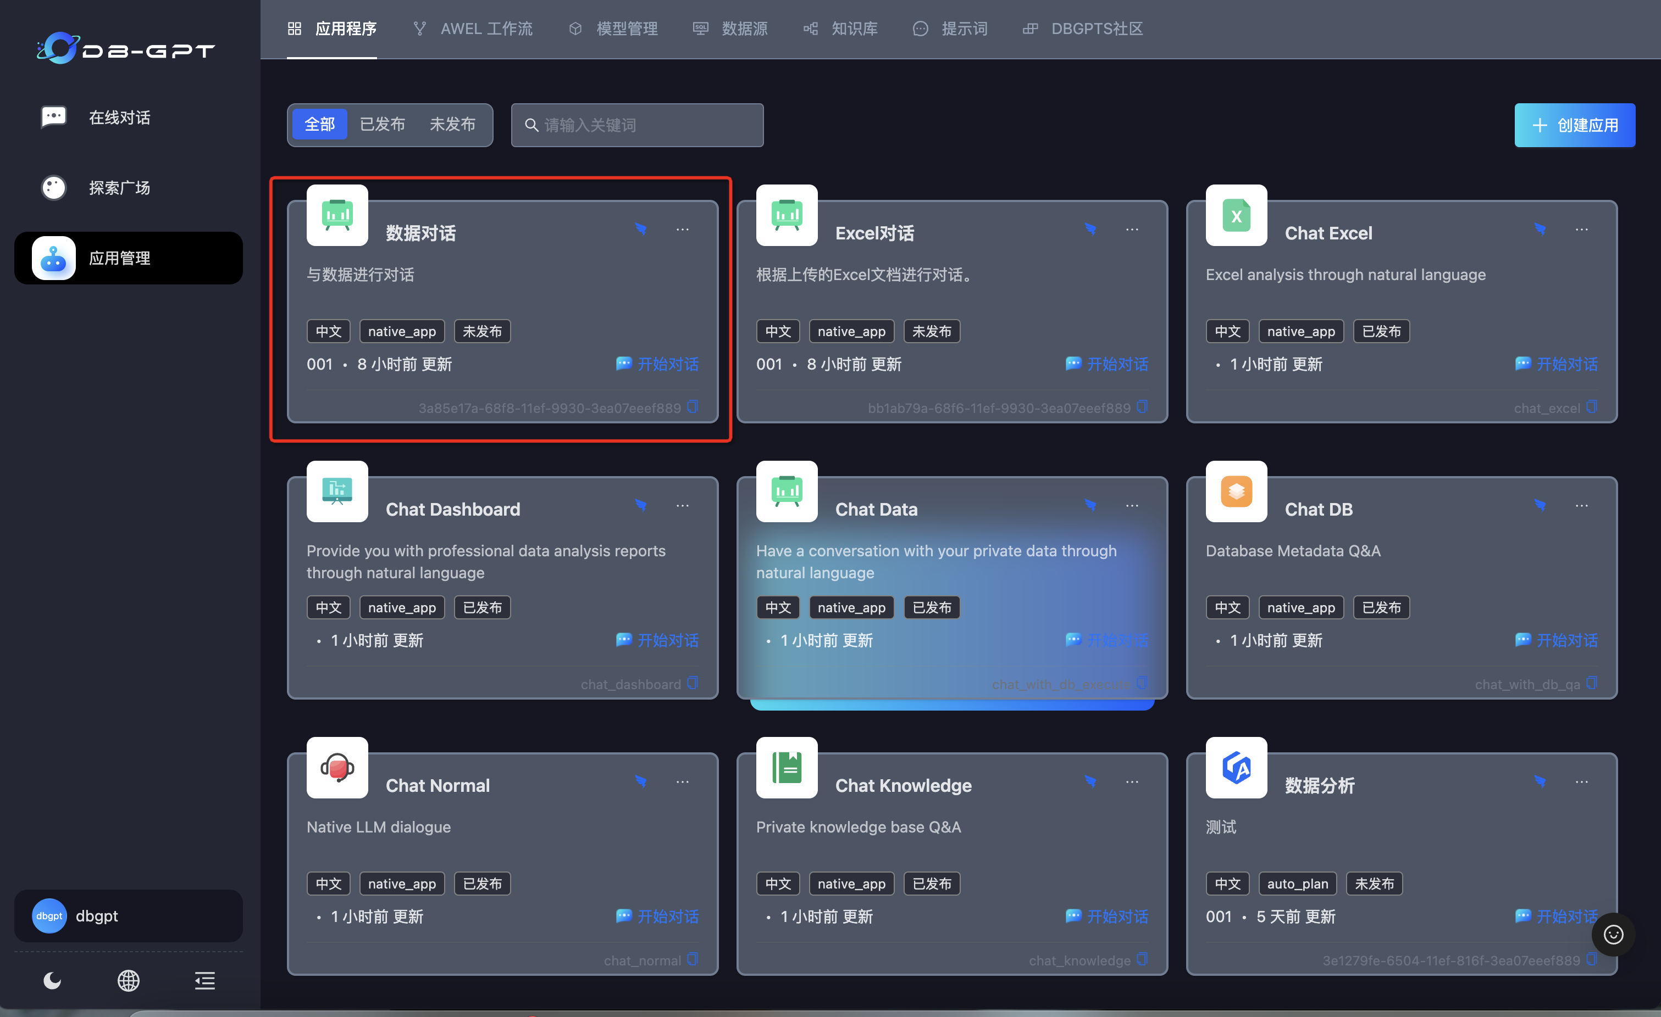Copy the 数据对话 app ID
The height and width of the screenshot is (1017, 1661).
693,407
